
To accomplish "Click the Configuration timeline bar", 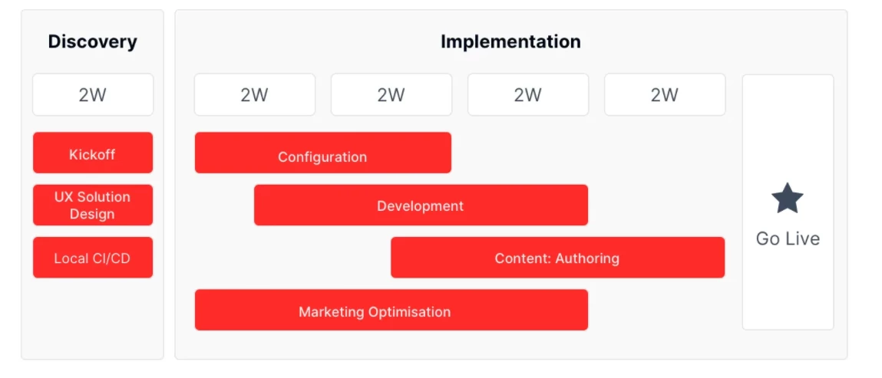I will point(323,153).
